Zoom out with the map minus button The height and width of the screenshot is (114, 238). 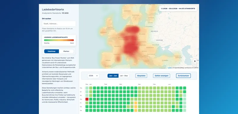195,65
